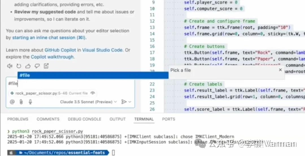Switch to the COMMENTS tab
The height and width of the screenshot is (156, 305).
48,119
